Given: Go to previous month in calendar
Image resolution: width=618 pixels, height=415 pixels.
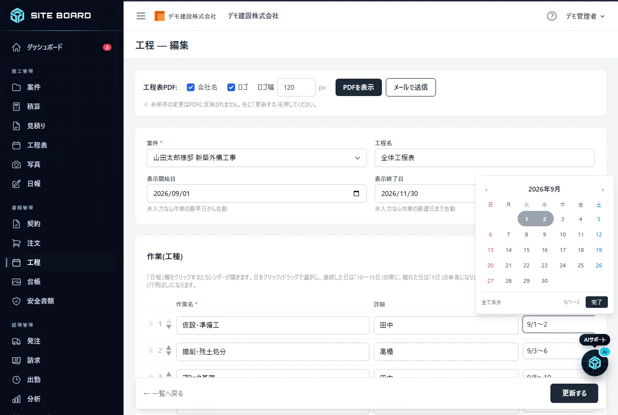Looking at the screenshot, I should pyautogui.click(x=487, y=190).
